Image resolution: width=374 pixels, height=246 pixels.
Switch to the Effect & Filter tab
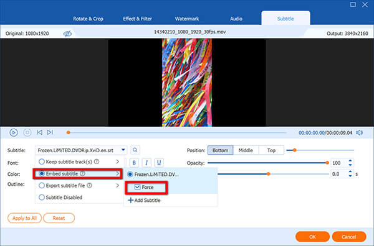pos(137,19)
